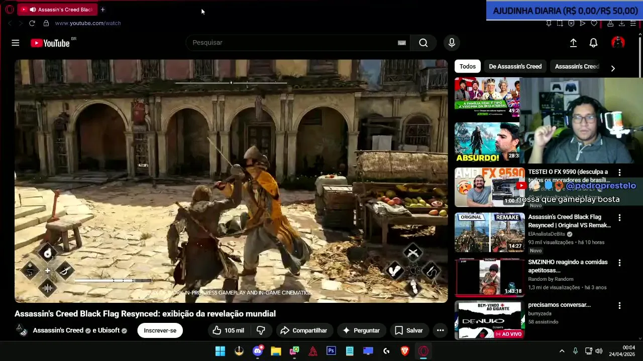
Task: Open the SMZINHO reagindo video thumbnail
Action: coord(490,278)
